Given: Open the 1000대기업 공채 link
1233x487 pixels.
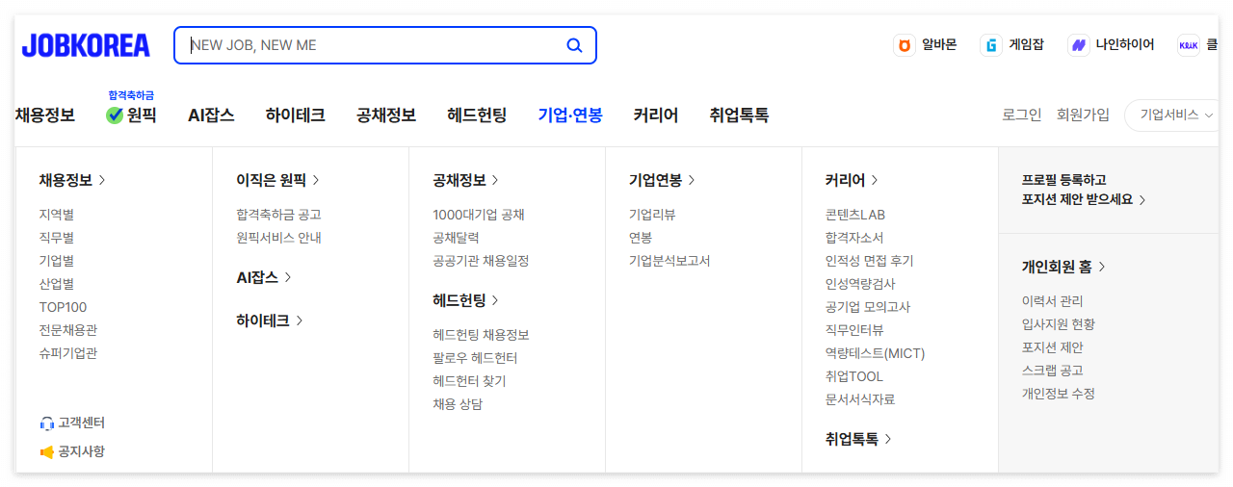Looking at the screenshot, I should click(x=479, y=215).
